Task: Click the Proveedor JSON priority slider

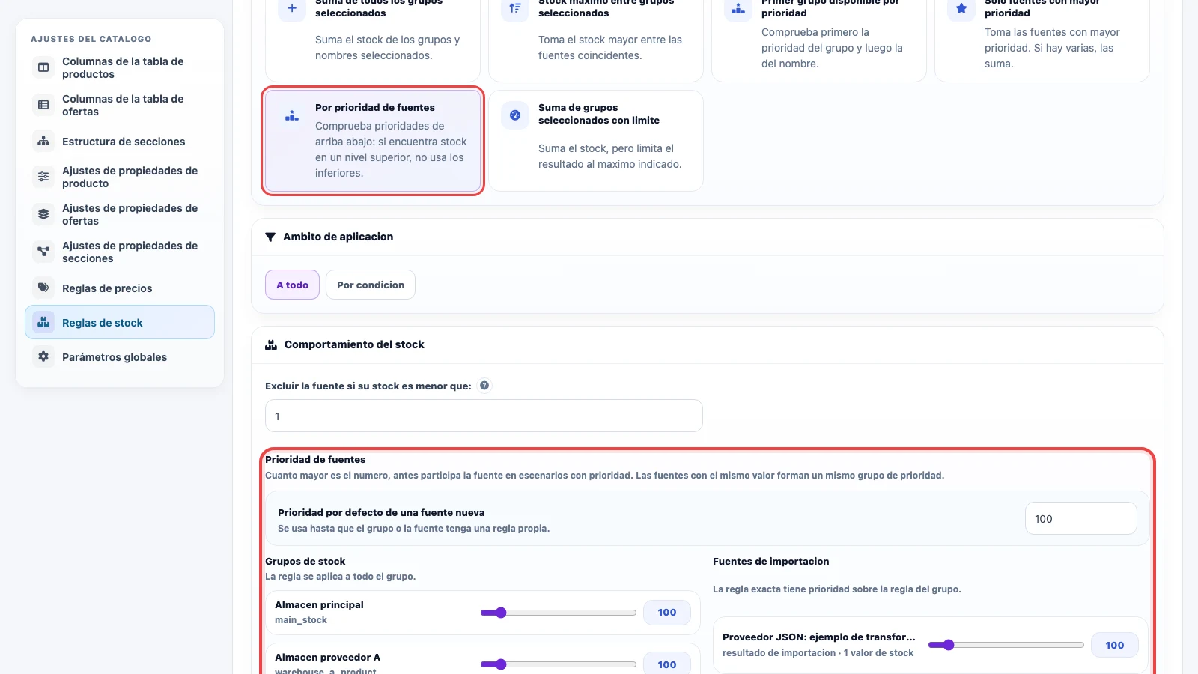Action: 1006,645
